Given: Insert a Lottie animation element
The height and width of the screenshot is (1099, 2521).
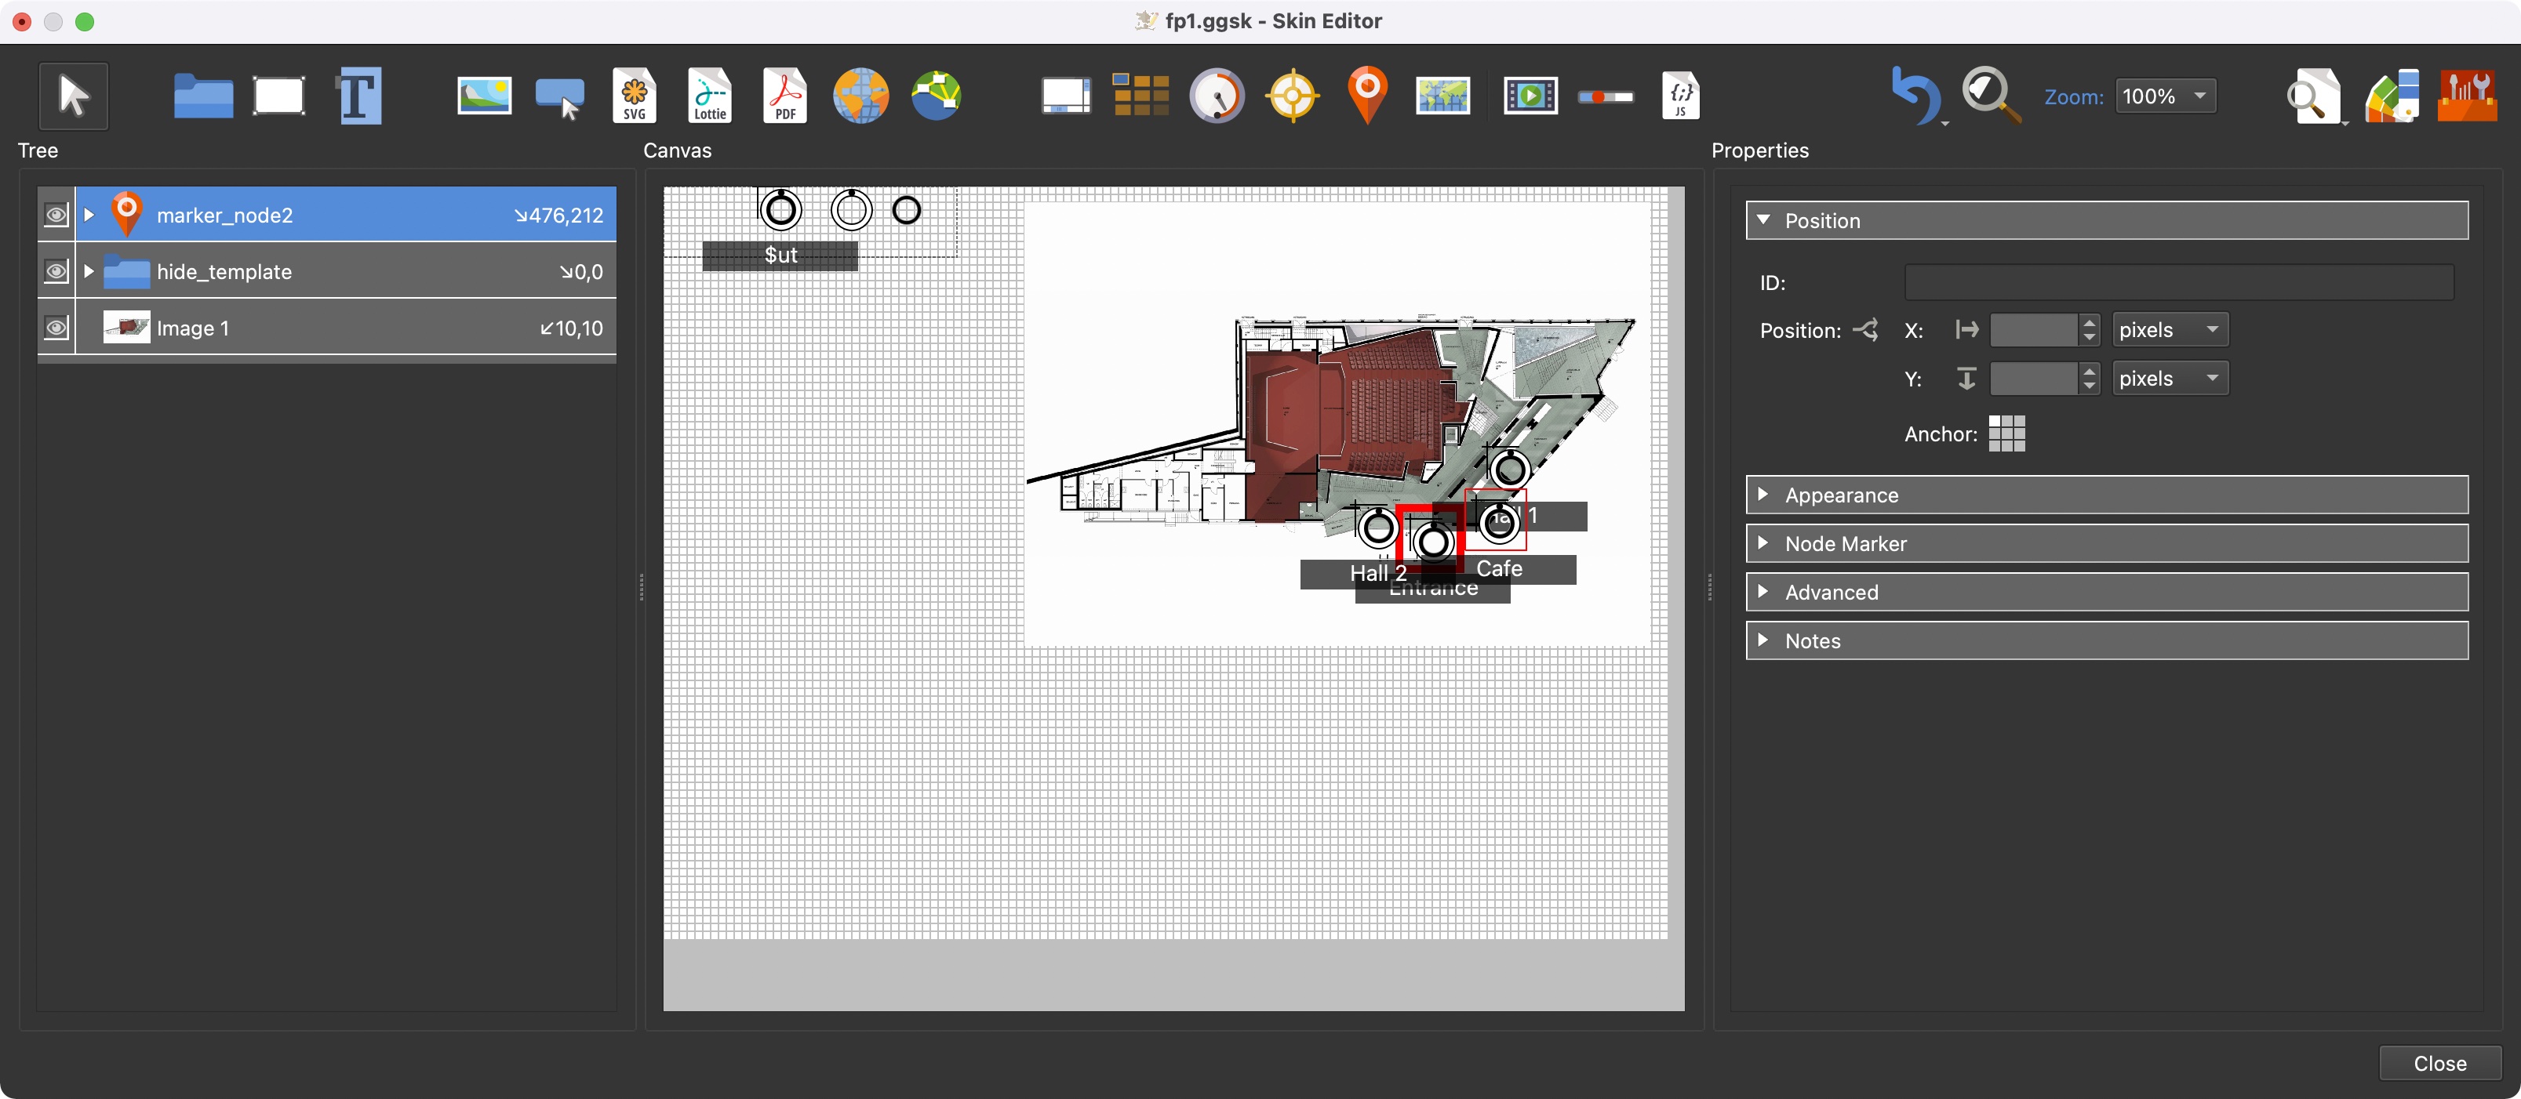Looking at the screenshot, I should pyautogui.click(x=710, y=96).
